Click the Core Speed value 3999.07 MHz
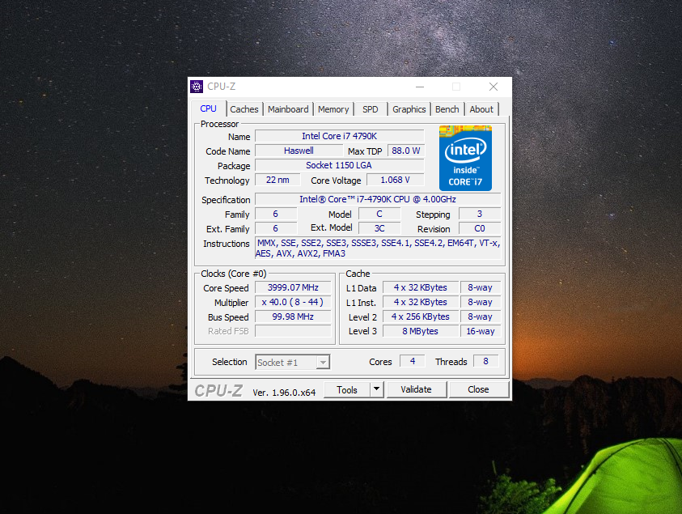 click(293, 287)
